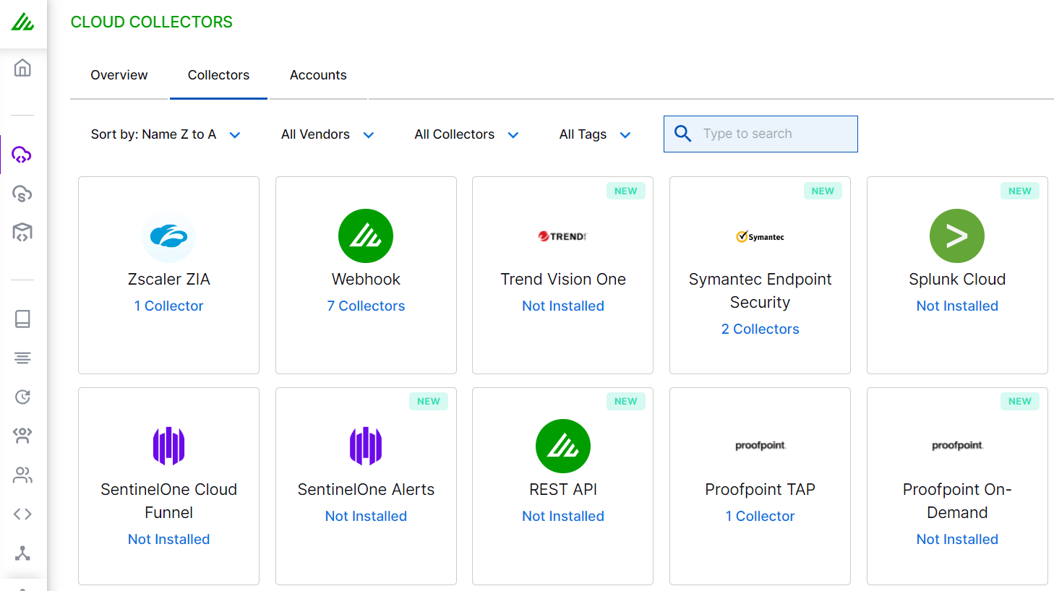Screen dimensions: 1054x591
Task: Click the NEW badge on Proofpoint On-Demand
Action: [1020, 401]
